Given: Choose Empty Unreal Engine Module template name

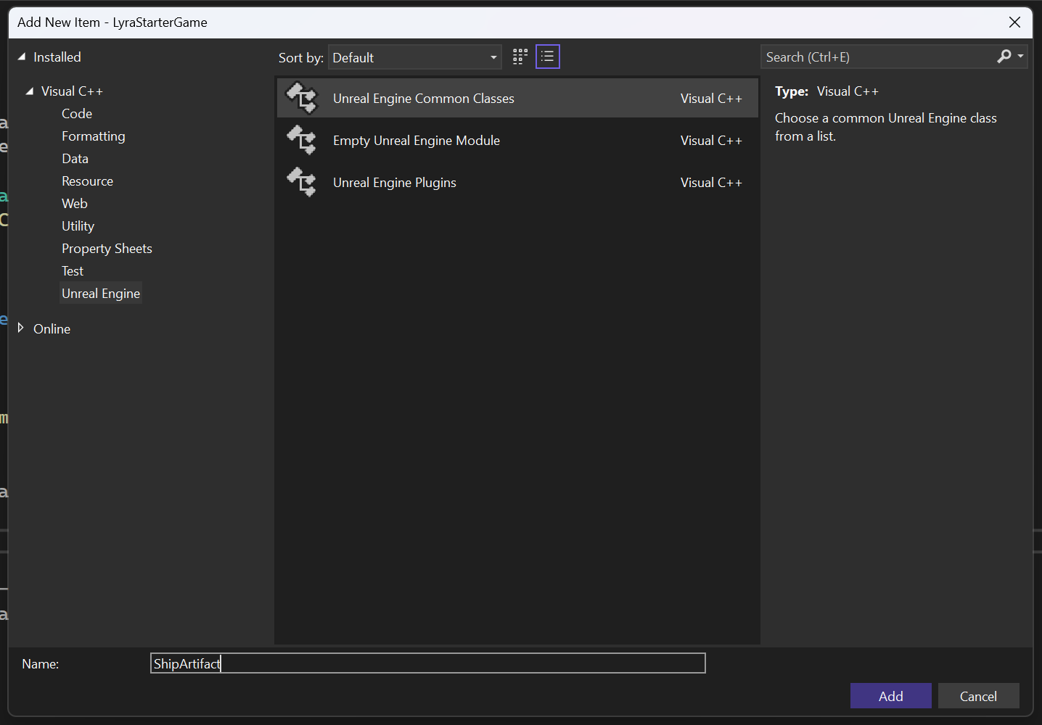Looking at the screenshot, I should coord(417,141).
